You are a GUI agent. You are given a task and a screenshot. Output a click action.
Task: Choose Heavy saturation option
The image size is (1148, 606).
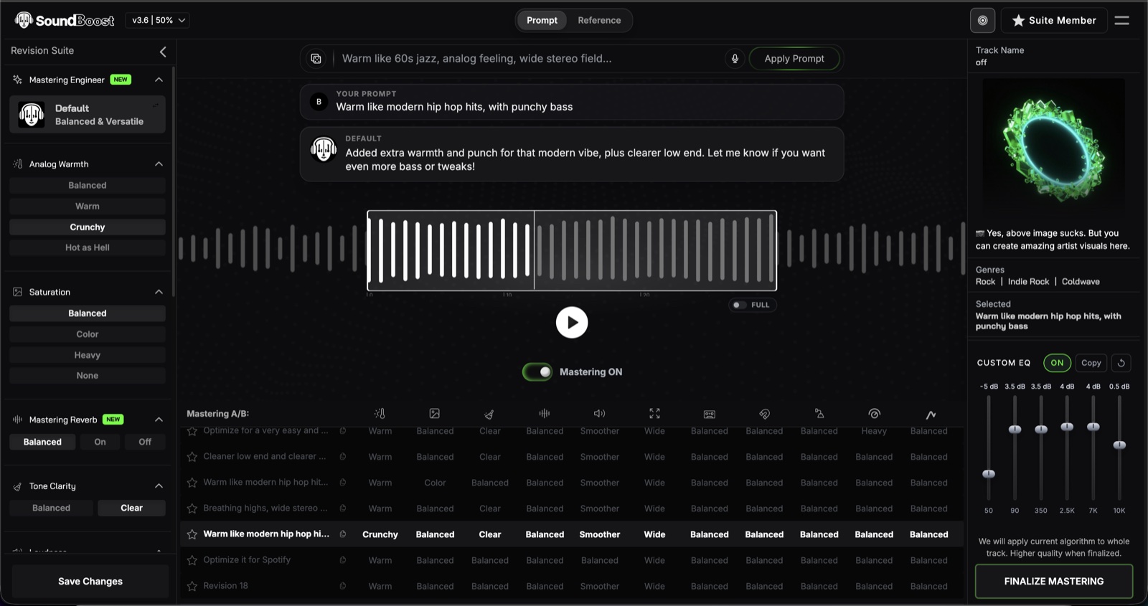(x=88, y=355)
